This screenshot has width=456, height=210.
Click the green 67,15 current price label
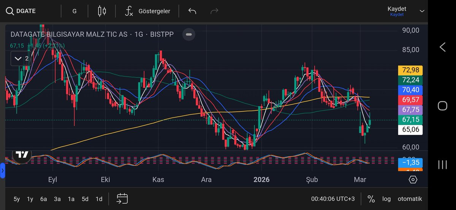[410, 120]
